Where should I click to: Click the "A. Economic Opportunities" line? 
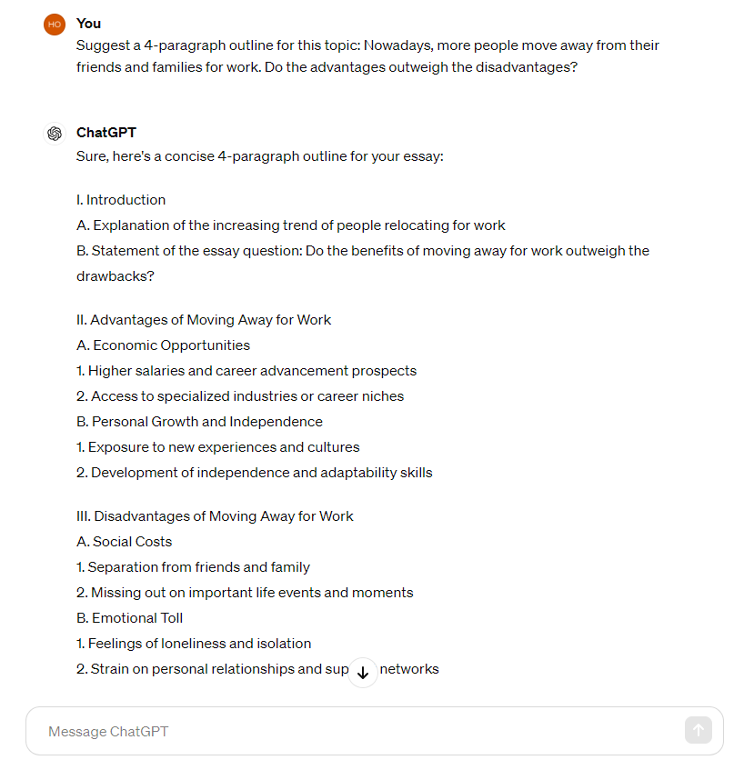(x=163, y=345)
